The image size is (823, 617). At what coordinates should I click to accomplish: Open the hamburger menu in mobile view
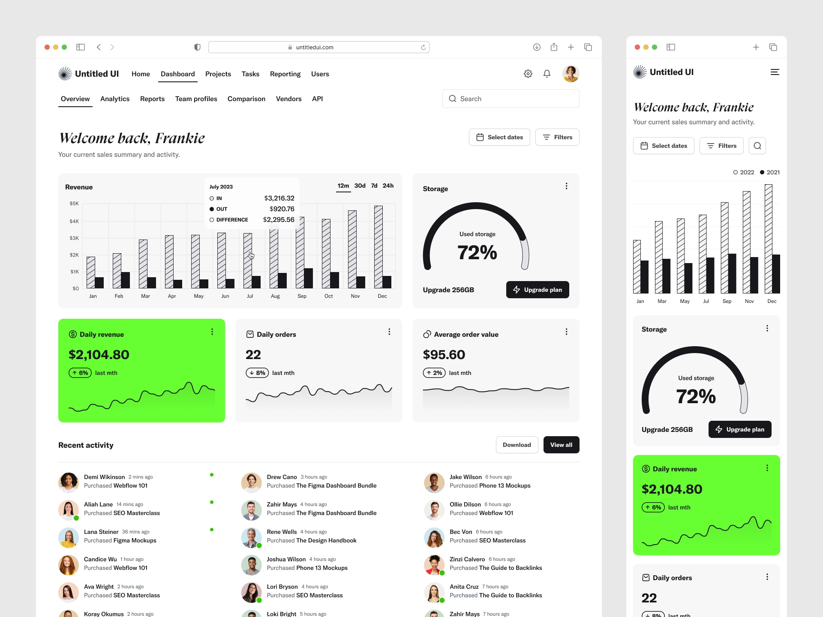(x=775, y=72)
